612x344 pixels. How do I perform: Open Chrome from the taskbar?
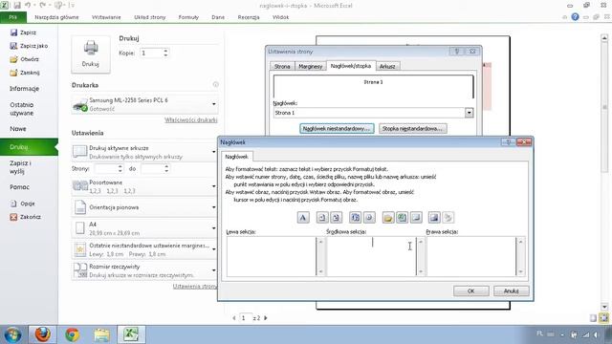(x=73, y=334)
